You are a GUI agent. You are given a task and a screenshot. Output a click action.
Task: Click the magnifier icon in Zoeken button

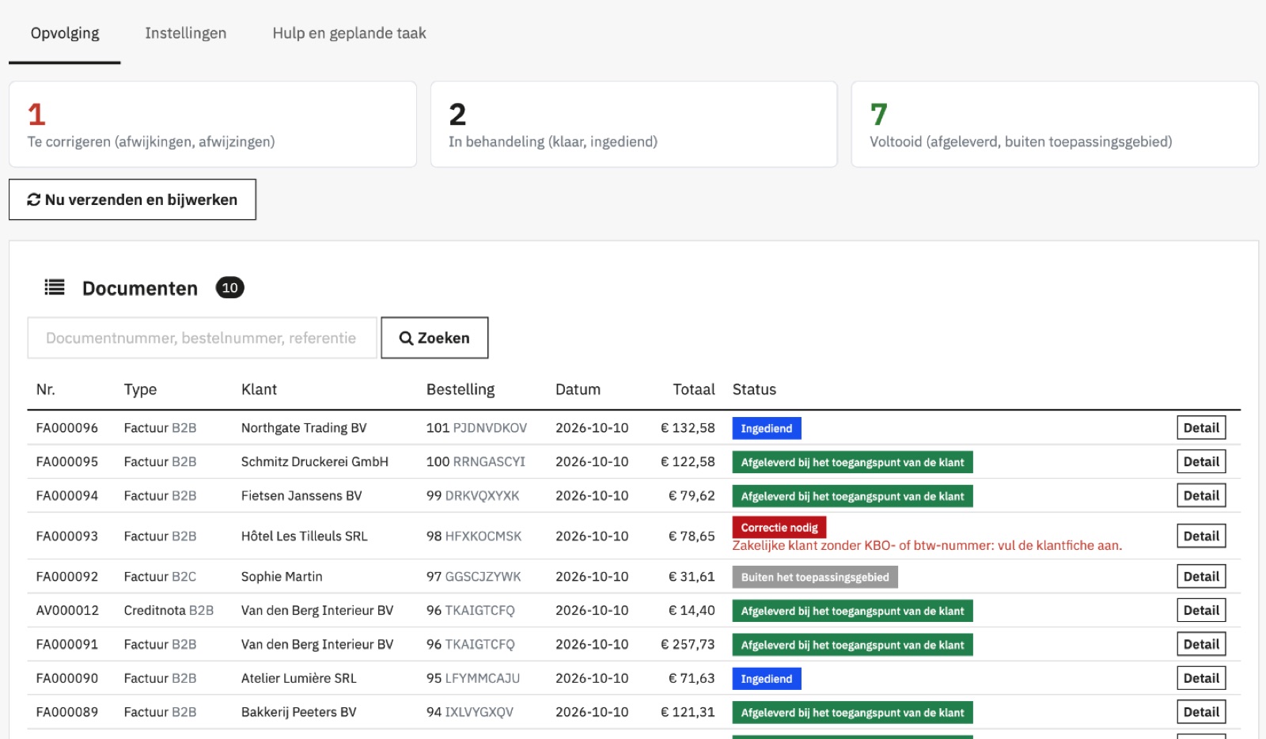[406, 339]
